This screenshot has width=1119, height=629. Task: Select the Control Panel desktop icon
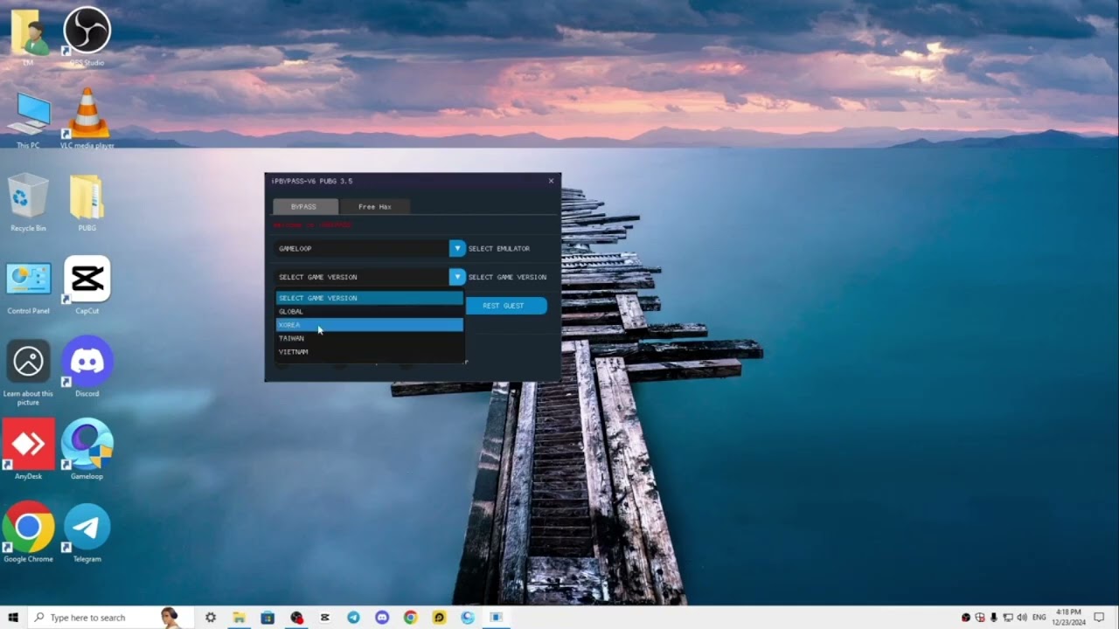click(28, 285)
